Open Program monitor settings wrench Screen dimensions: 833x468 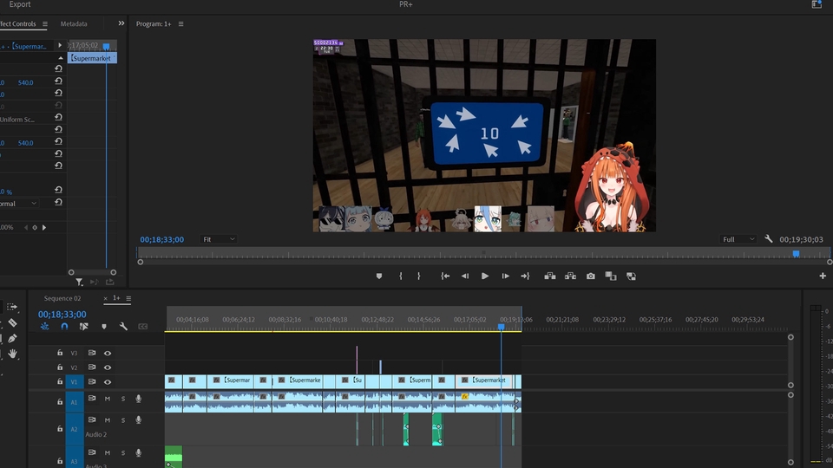click(768, 239)
